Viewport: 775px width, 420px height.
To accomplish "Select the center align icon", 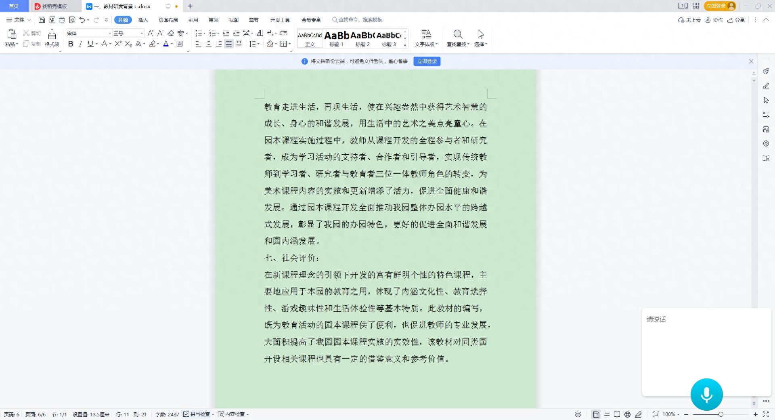I will pos(209,44).
